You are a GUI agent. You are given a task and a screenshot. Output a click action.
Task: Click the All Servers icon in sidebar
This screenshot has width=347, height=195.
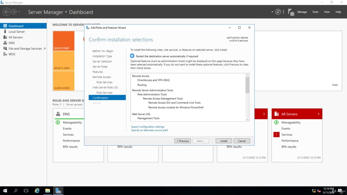tap(5, 37)
